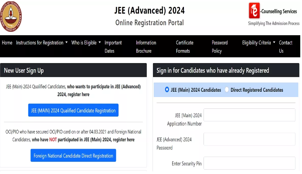Select JEE (Main) 2024 Candidates radio button
This screenshot has width=302, height=174.
[x=167, y=90]
